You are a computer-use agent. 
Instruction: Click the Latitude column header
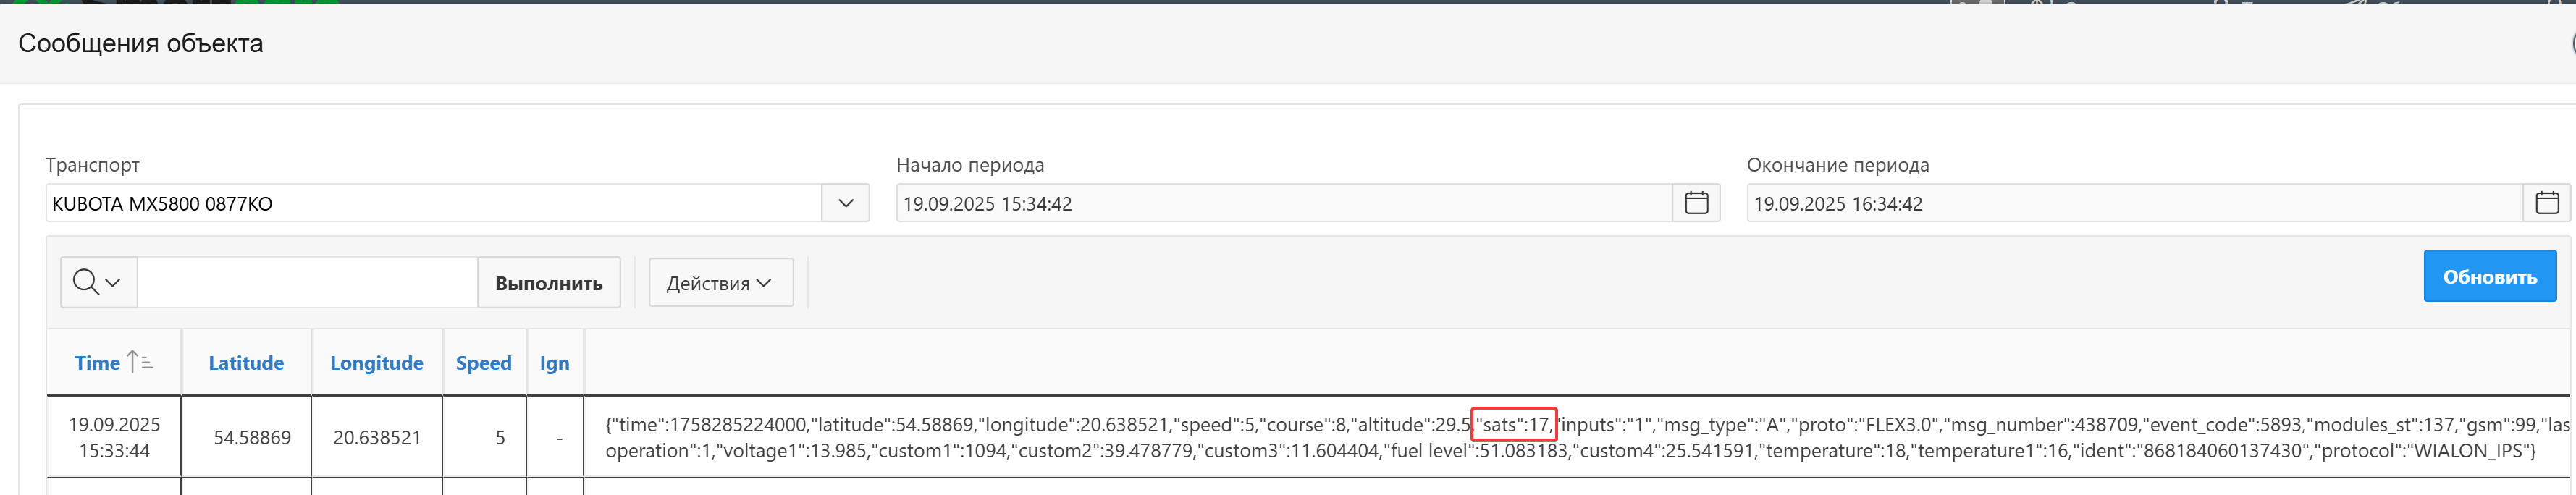click(x=246, y=363)
